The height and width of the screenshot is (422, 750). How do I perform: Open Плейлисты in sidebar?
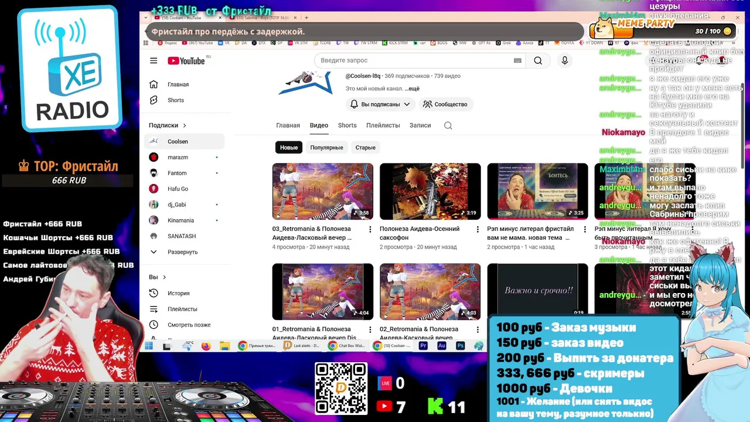tap(184, 309)
